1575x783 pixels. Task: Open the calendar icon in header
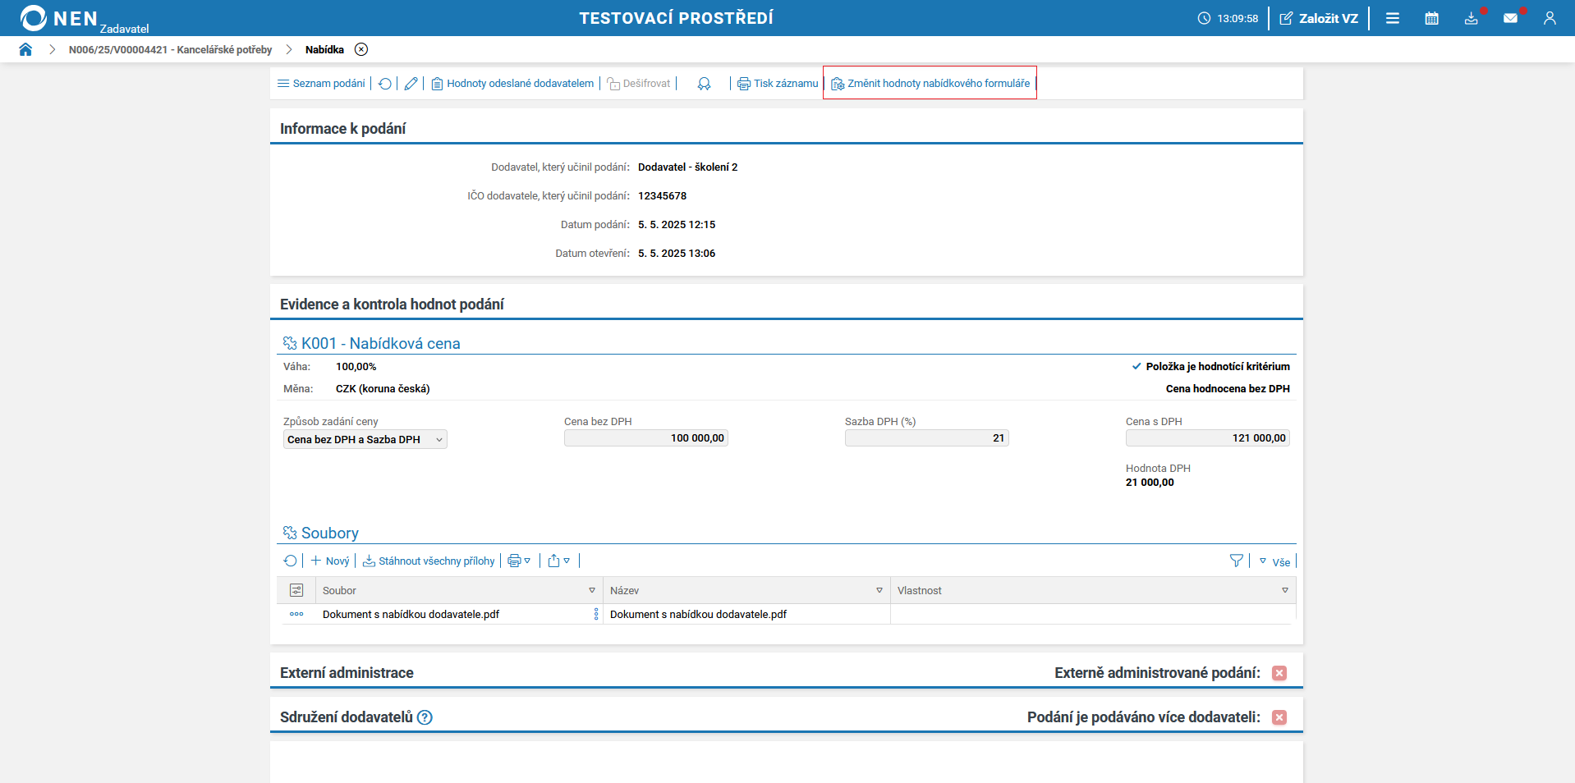[1431, 18]
